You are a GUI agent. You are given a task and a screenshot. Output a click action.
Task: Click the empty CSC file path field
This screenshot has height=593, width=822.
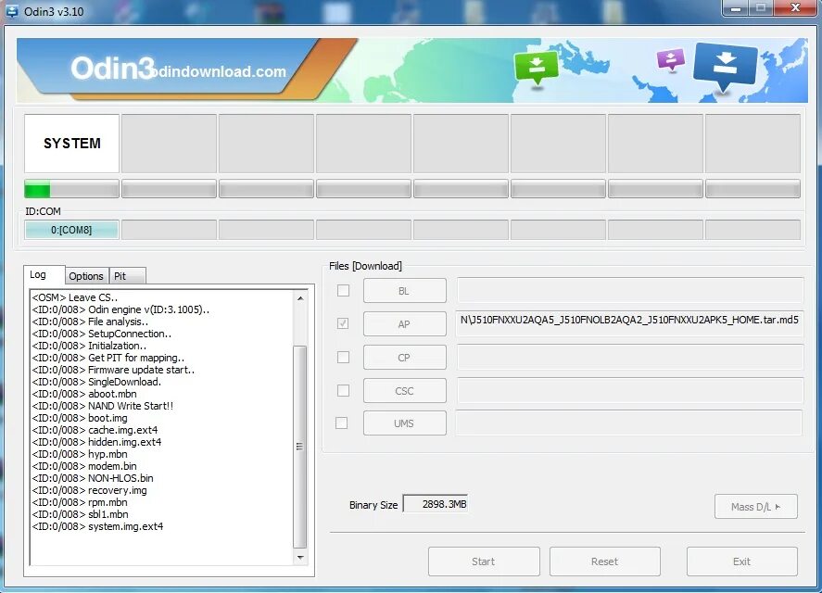click(630, 391)
